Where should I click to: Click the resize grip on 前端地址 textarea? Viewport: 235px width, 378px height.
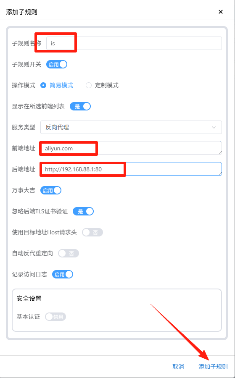[220, 153]
